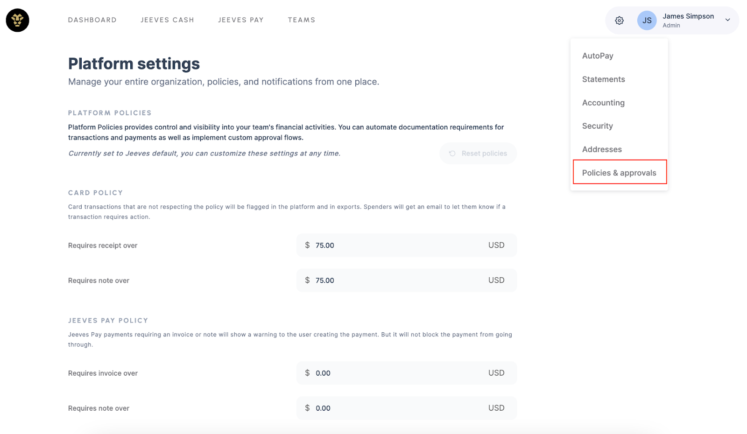Select Addresses from the dropdown menu
The width and height of the screenshot is (747, 434).
coord(602,149)
